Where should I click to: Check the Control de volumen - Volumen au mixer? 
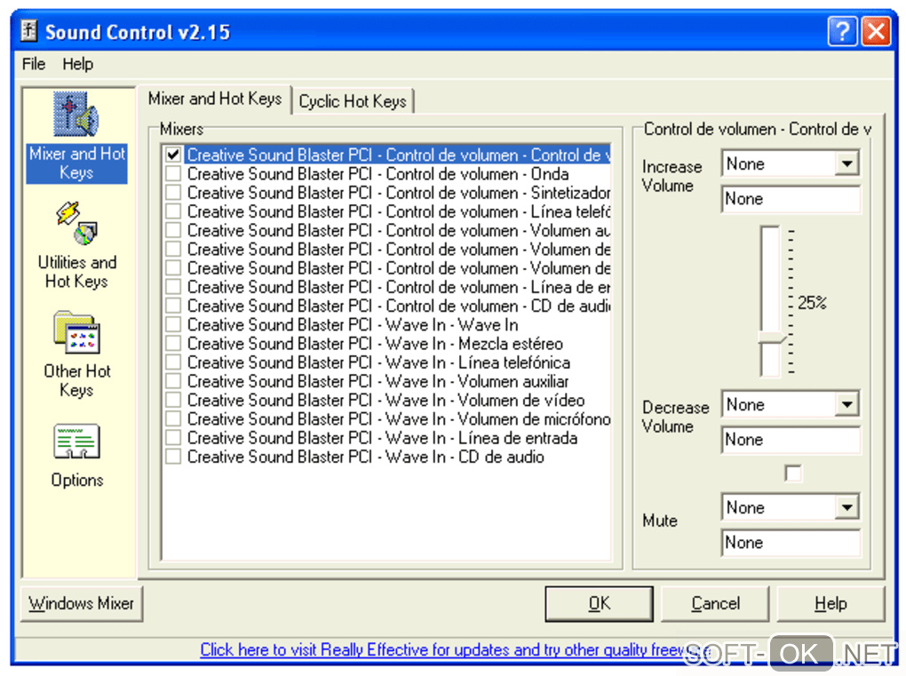click(x=173, y=230)
